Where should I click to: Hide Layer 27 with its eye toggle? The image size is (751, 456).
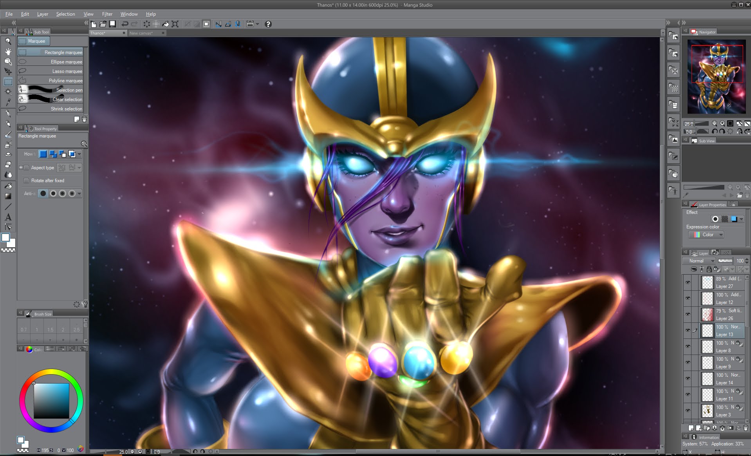click(x=688, y=282)
